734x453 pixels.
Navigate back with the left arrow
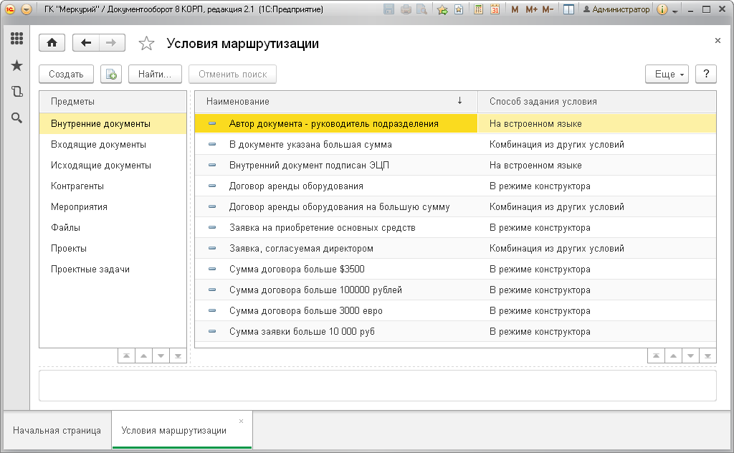(x=86, y=43)
